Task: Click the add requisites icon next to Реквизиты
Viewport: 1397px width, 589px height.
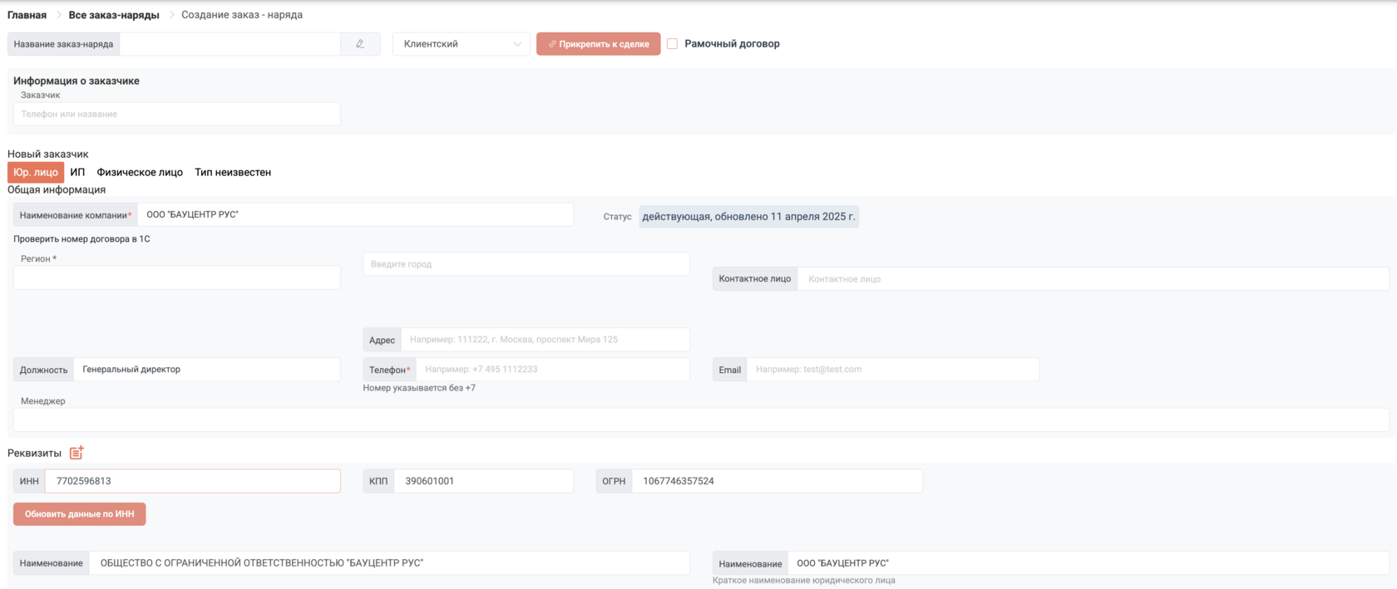Action: 77,453
